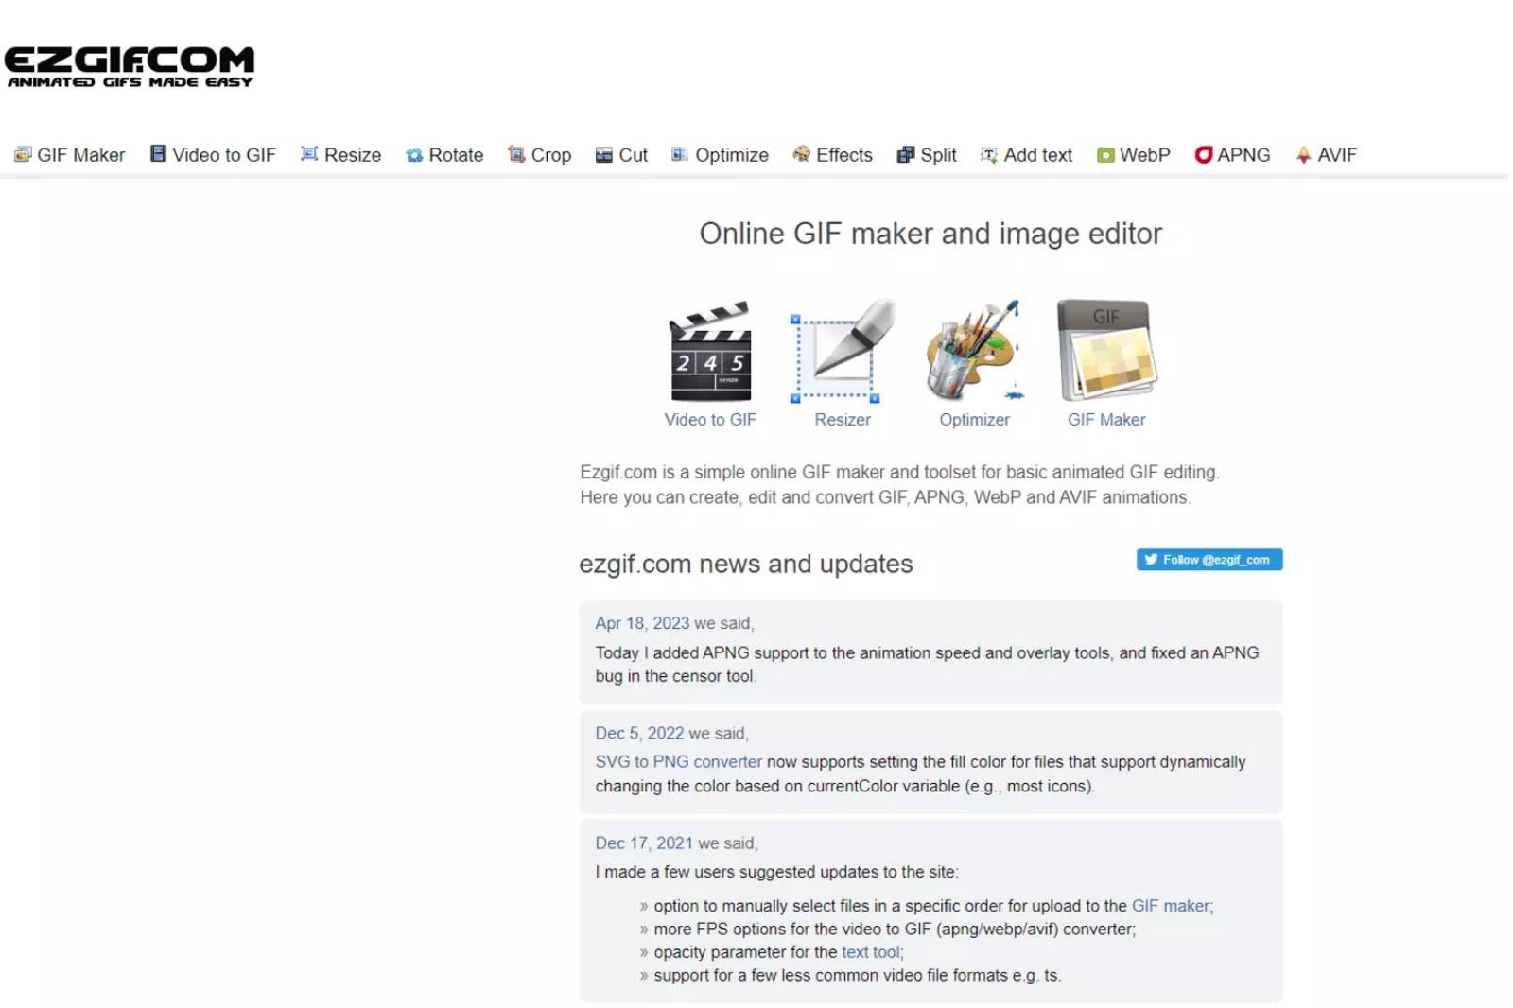
Task: Open the Resizer link below the knife
Action: tap(843, 420)
